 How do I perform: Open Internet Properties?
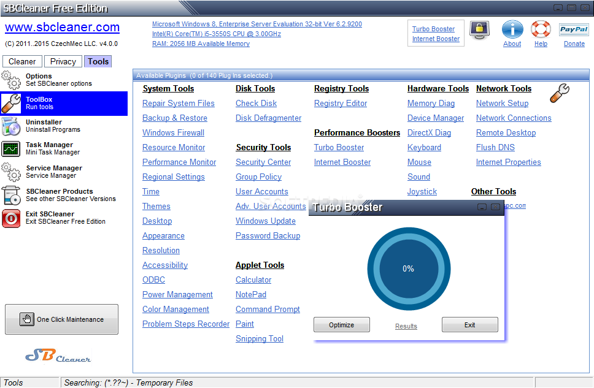point(508,162)
